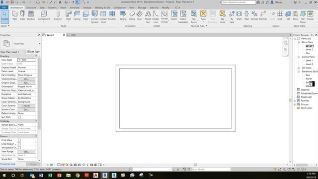Open Chrome from the taskbar
The image size is (318, 179).
(78, 175)
